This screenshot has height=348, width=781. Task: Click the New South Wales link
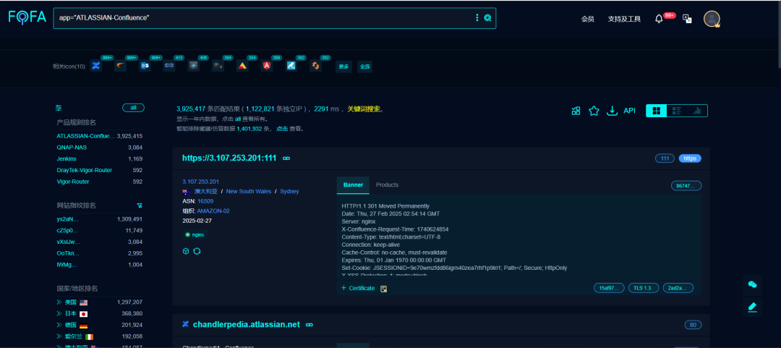point(249,192)
